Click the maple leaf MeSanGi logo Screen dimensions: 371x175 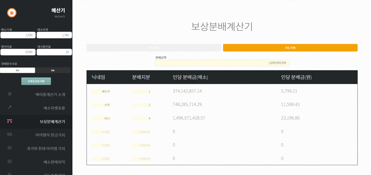12,13
